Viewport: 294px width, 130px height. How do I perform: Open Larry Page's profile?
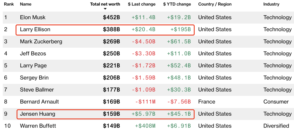(33, 65)
